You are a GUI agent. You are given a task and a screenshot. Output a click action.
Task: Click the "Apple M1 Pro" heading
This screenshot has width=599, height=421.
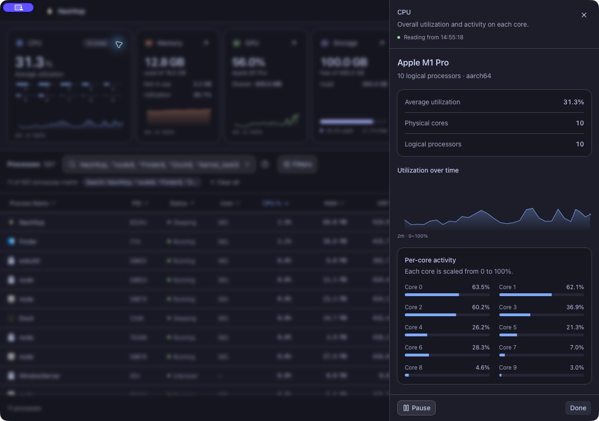(423, 63)
